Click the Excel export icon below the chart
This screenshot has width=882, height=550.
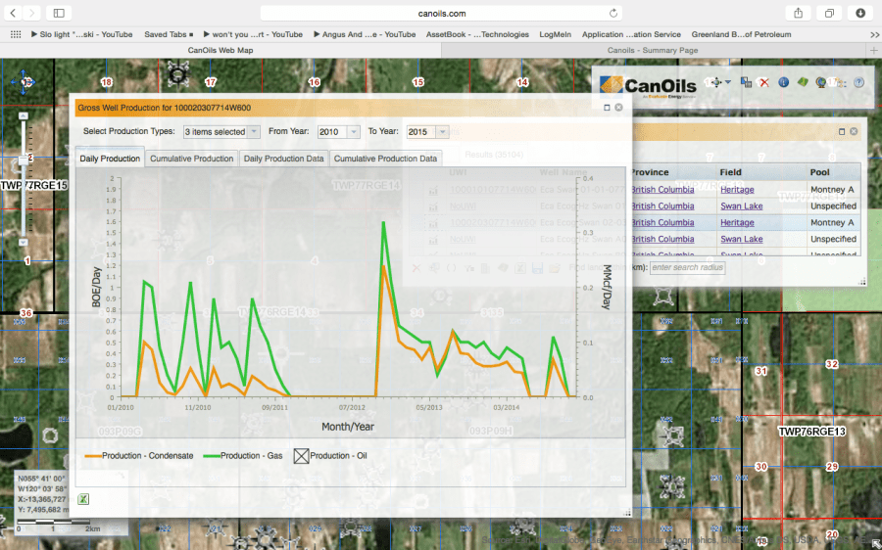point(83,499)
